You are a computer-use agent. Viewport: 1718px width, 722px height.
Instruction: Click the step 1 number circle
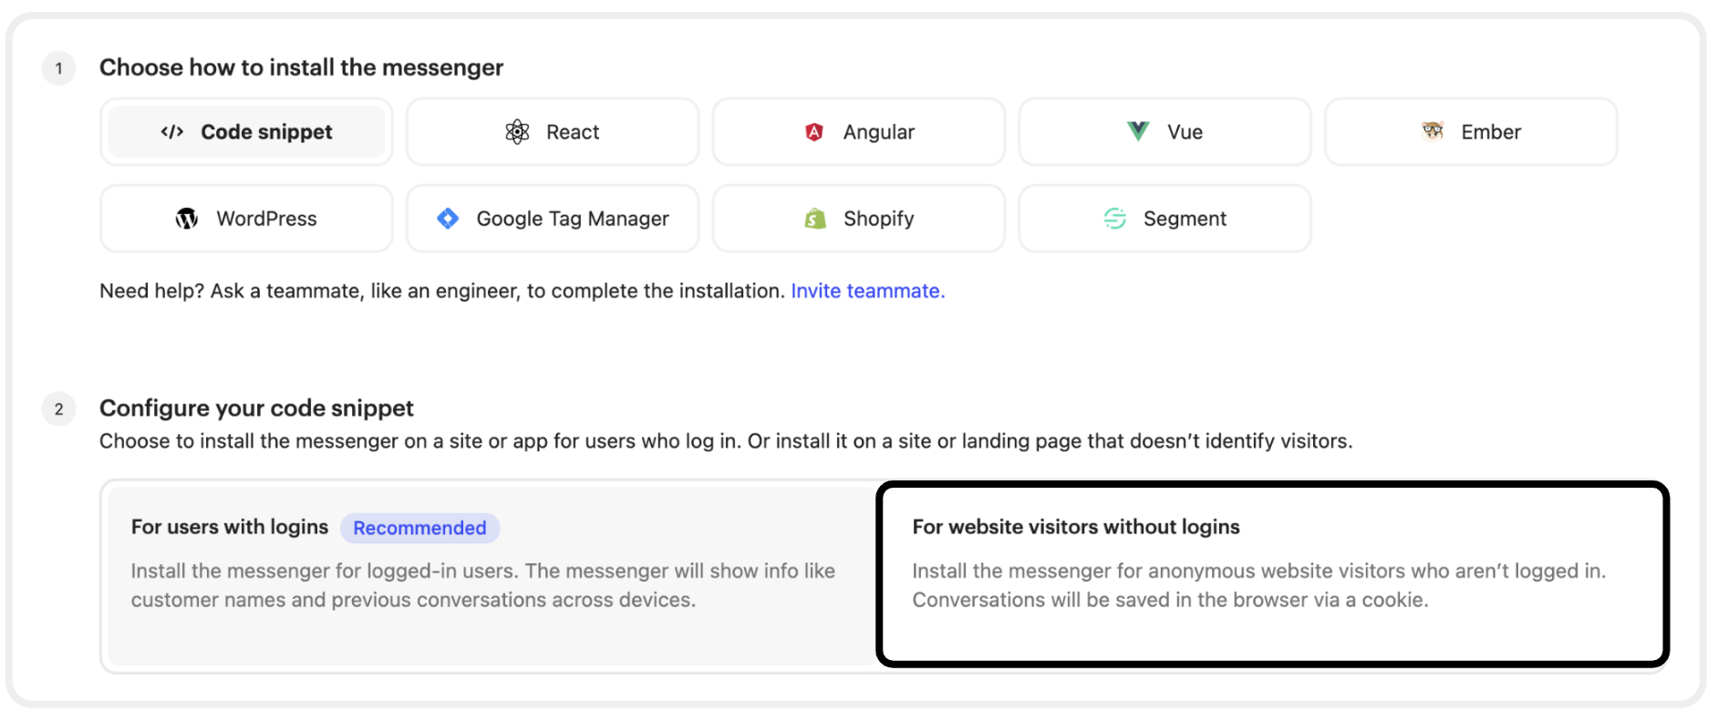click(x=59, y=68)
